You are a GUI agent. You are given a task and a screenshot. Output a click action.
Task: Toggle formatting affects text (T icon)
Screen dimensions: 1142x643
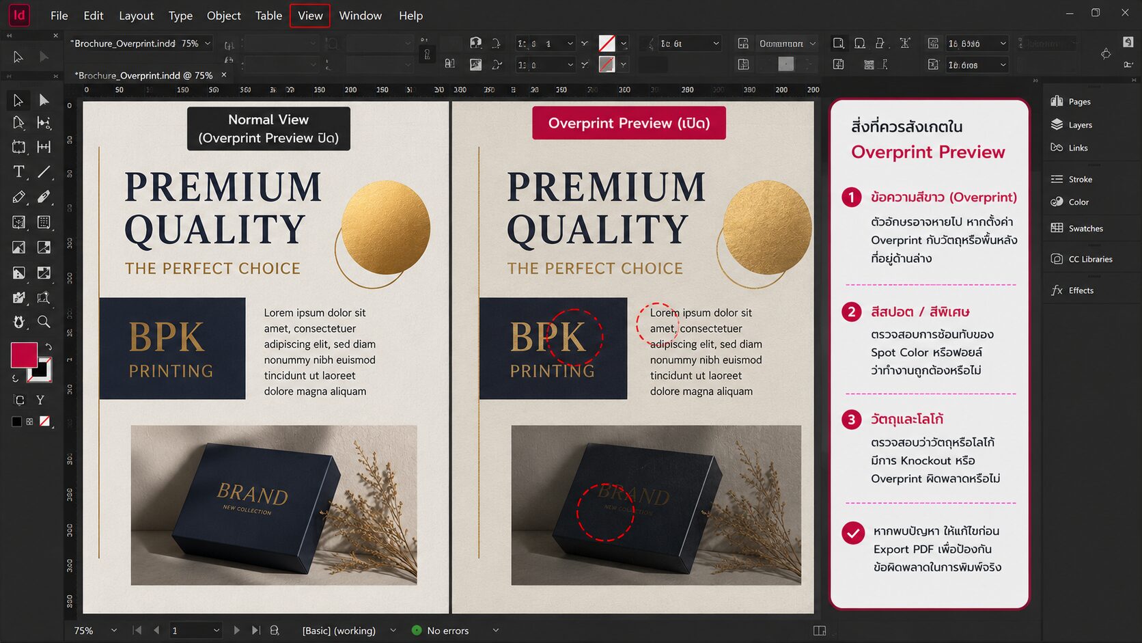tap(40, 400)
